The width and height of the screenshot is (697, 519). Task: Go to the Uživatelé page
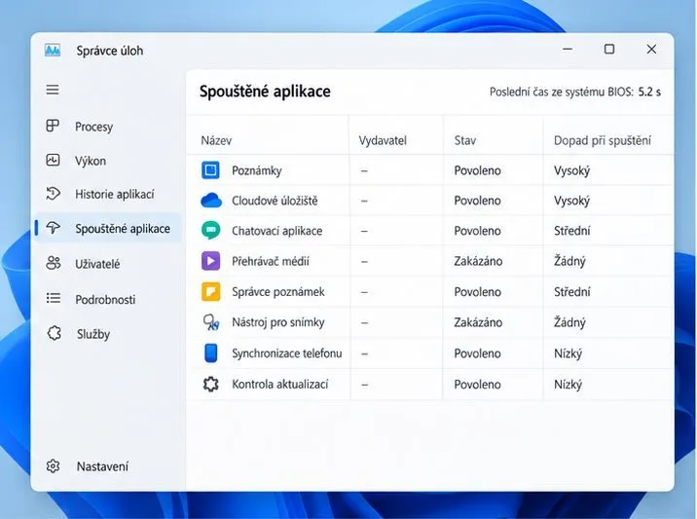point(97,264)
